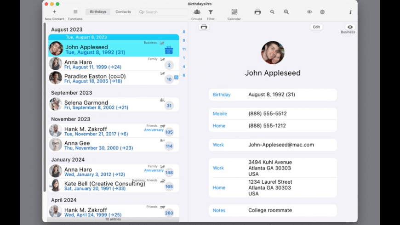400x225 pixels.
Task: Open the settings gear icon
Action: (x=322, y=12)
